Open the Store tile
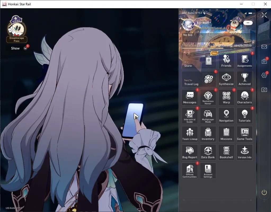Viewport: 271px width, 212px height. tap(199, 61)
